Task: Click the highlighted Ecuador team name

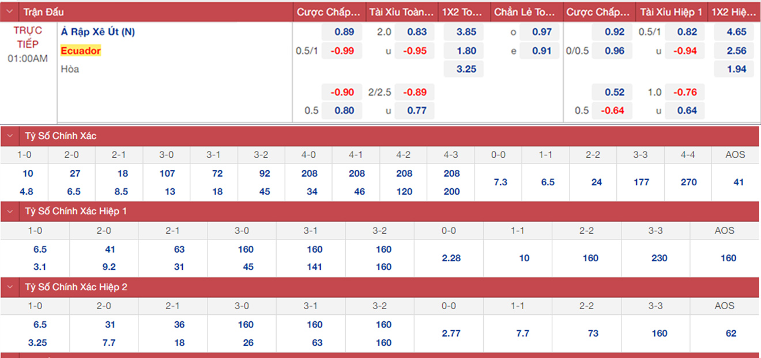Action: pos(81,51)
